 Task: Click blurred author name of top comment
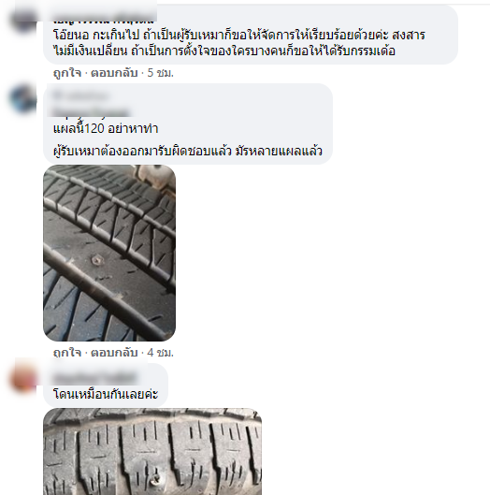point(104,20)
